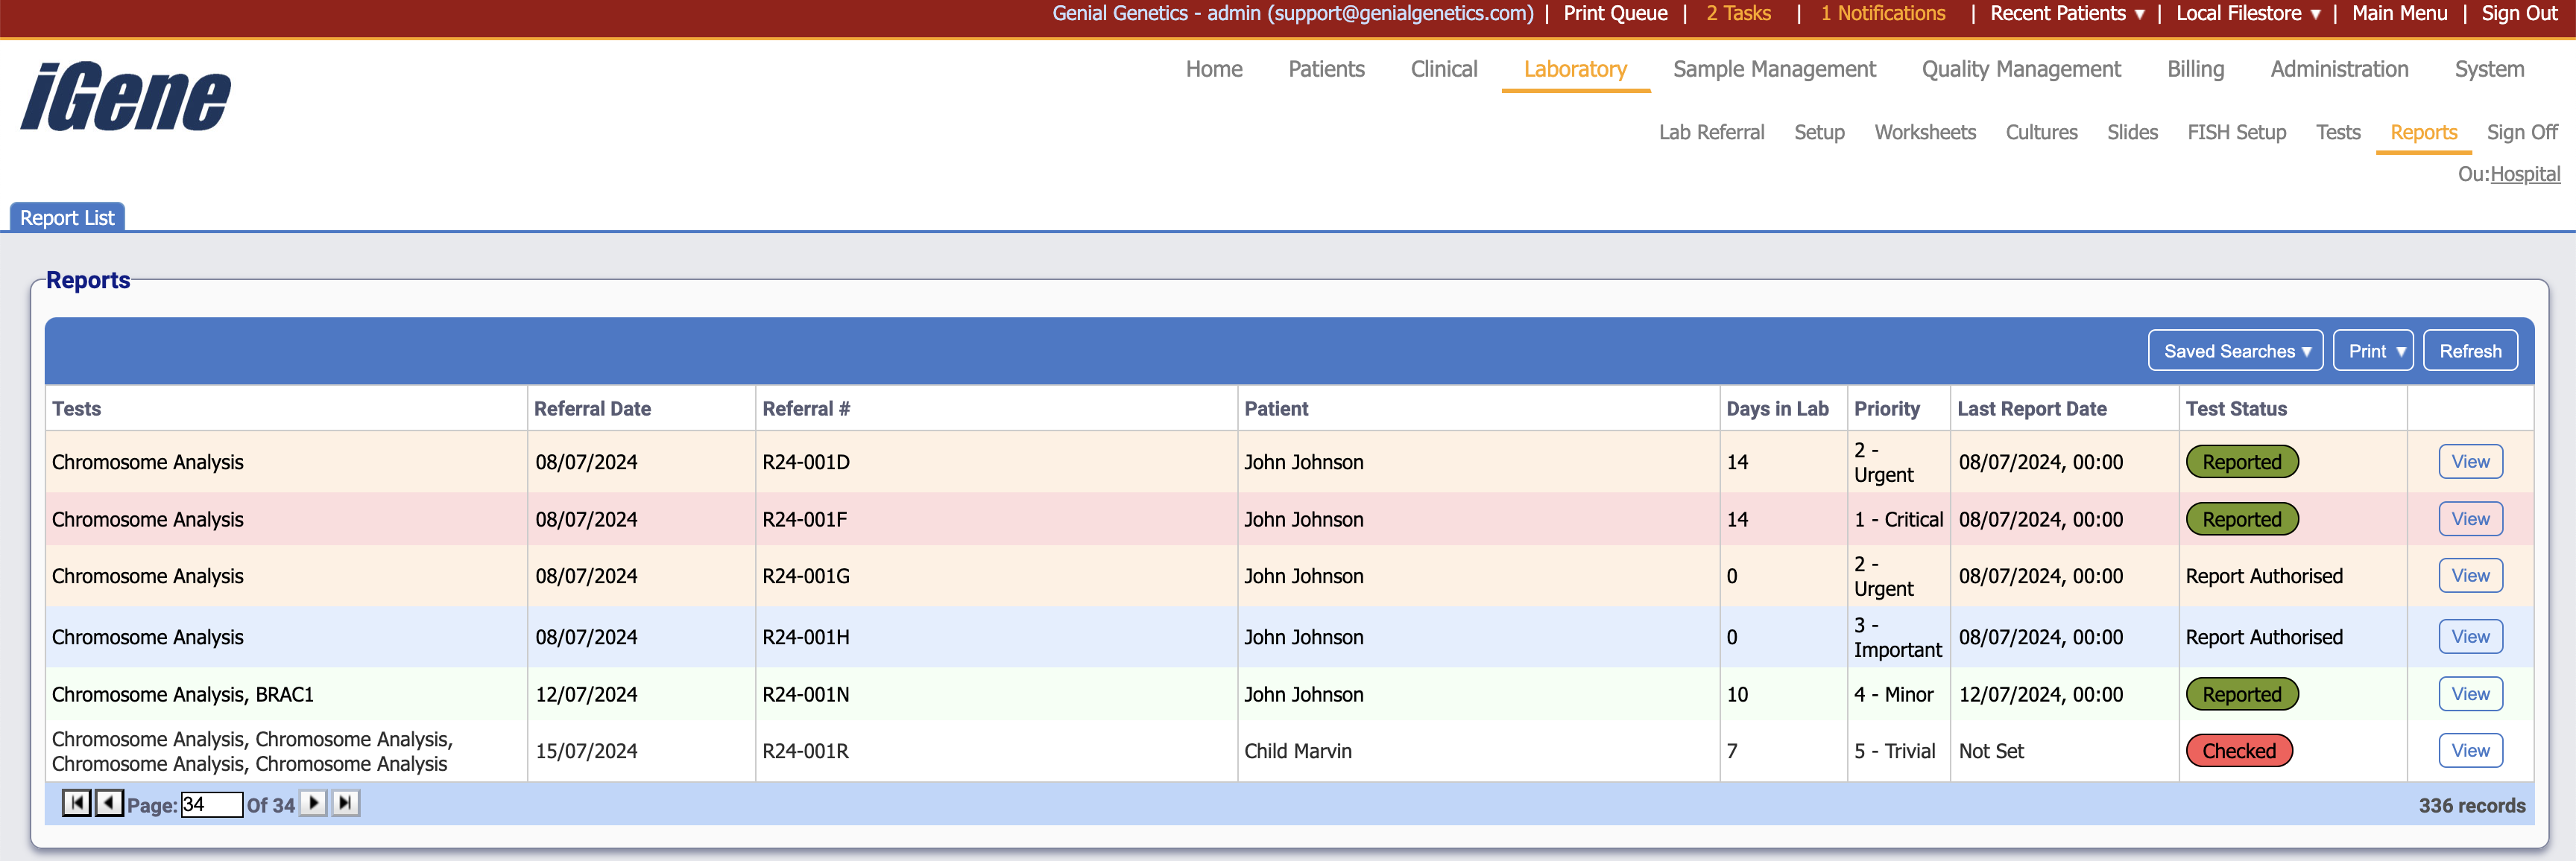This screenshot has height=861, width=2576.
Task: Switch to the Worksheets submenu
Action: click(1924, 133)
